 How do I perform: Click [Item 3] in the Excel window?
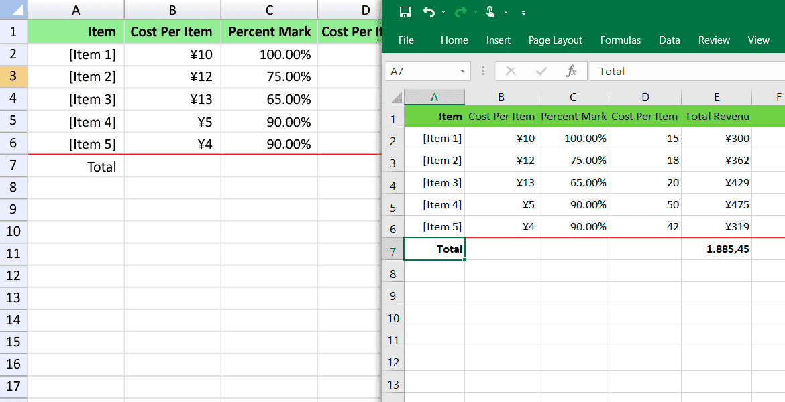click(434, 182)
